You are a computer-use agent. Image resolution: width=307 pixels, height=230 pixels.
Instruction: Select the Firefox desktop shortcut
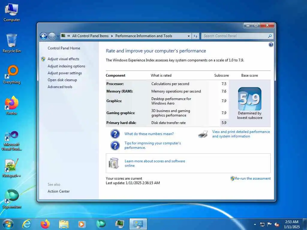12,105
